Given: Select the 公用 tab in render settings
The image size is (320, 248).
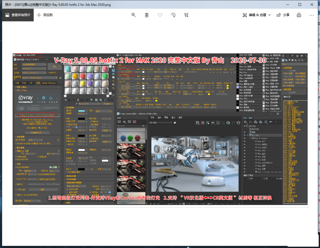Looking at the screenshot, I should tap(17, 83).
